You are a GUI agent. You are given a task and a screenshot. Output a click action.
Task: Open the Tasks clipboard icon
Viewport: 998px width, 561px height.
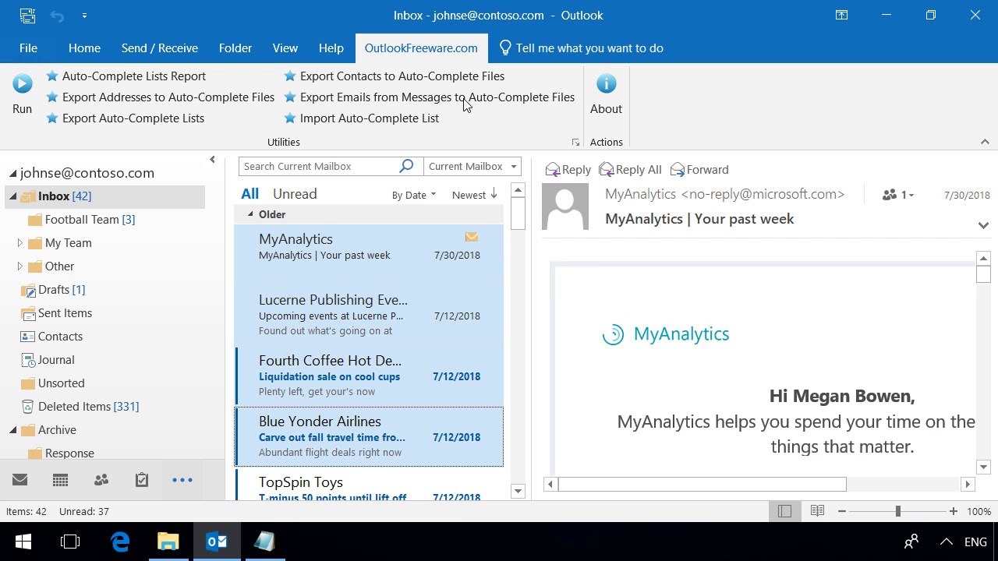(142, 480)
